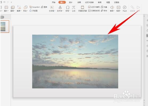The image size is (148, 106).
Task: Select the slide 1 thumbnail in the left panel
Action: [x=5, y=27]
